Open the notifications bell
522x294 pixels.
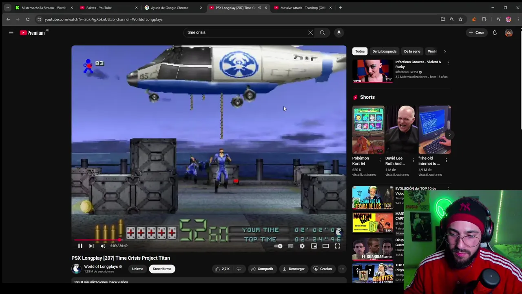coord(494,33)
